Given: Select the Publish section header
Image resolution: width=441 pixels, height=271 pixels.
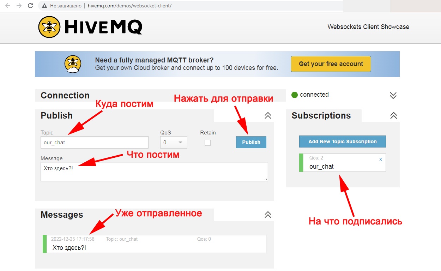Looking at the screenshot, I should click(56, 115).
